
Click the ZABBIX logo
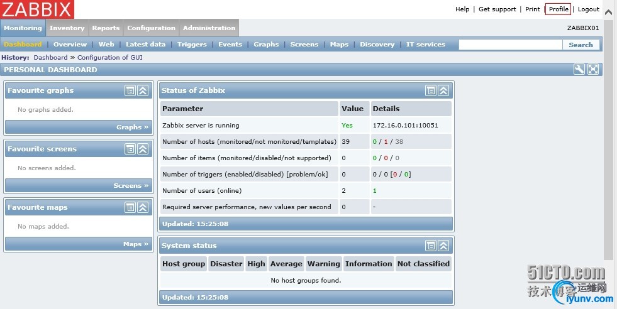pyautogui.click(x=37, y=9)
